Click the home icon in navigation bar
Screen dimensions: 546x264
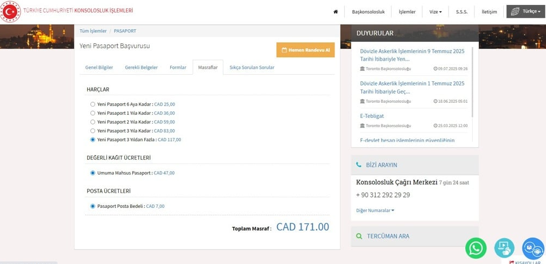[x=336, y=12]
